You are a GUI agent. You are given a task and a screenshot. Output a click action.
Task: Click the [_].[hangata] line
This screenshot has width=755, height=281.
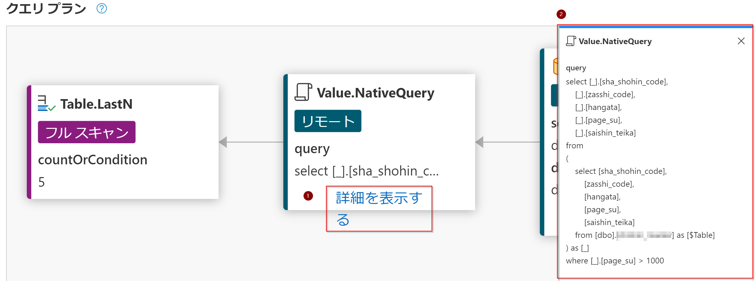pos(598,107)
